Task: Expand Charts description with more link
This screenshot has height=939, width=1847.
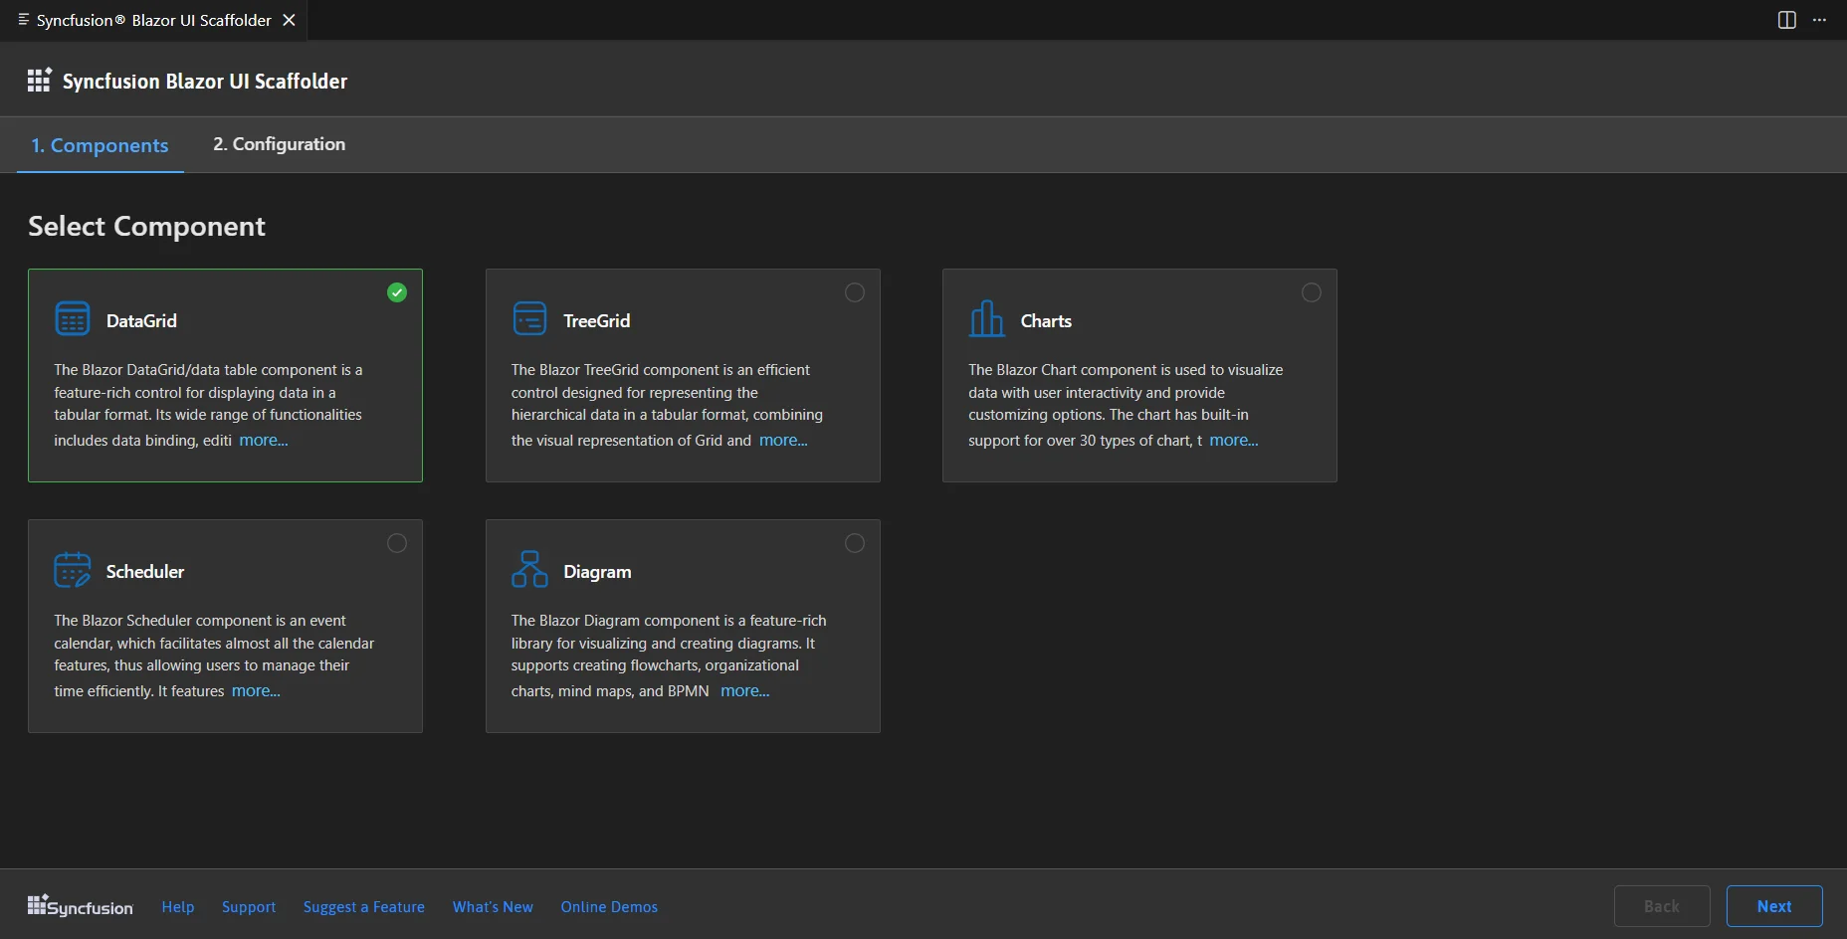Action: 1234,441
